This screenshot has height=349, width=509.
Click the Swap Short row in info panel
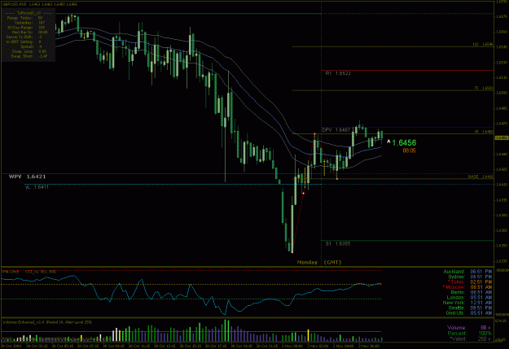[29, 56]
